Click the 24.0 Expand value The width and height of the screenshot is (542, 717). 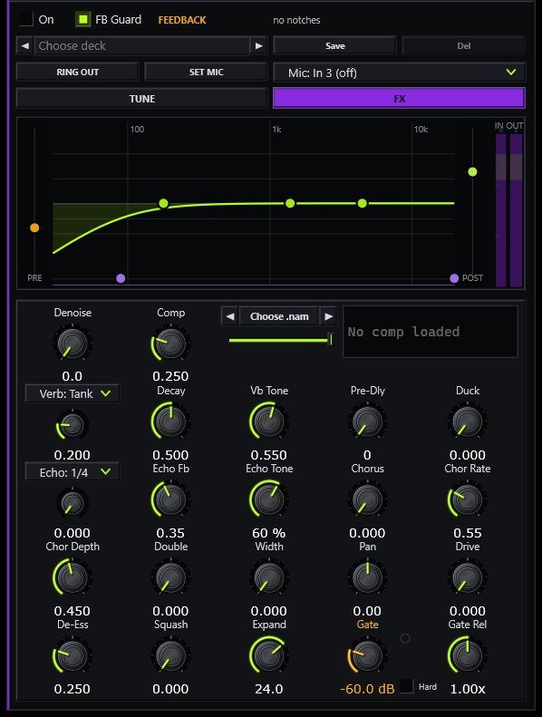point(269,689)
